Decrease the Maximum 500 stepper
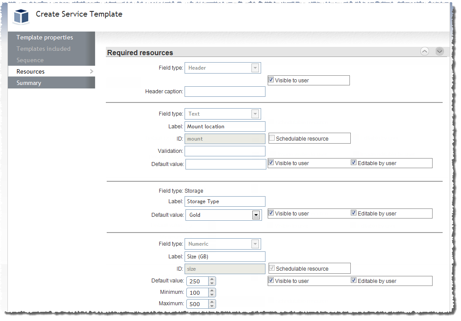 click(212, 306)
